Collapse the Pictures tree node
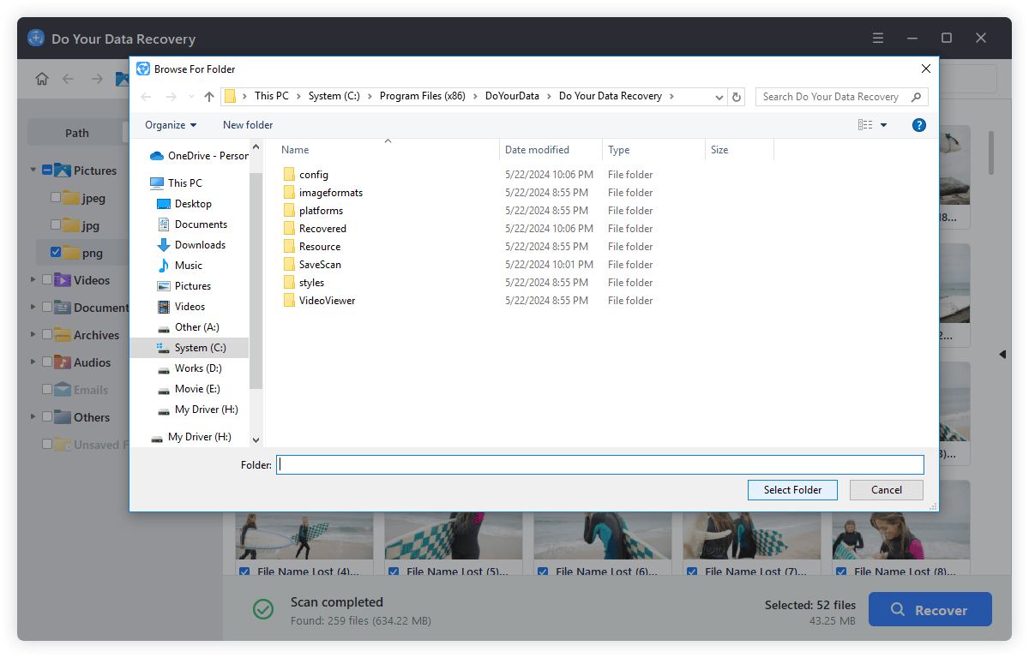This screenshot has width=1029, height=658. pos(33,170)
